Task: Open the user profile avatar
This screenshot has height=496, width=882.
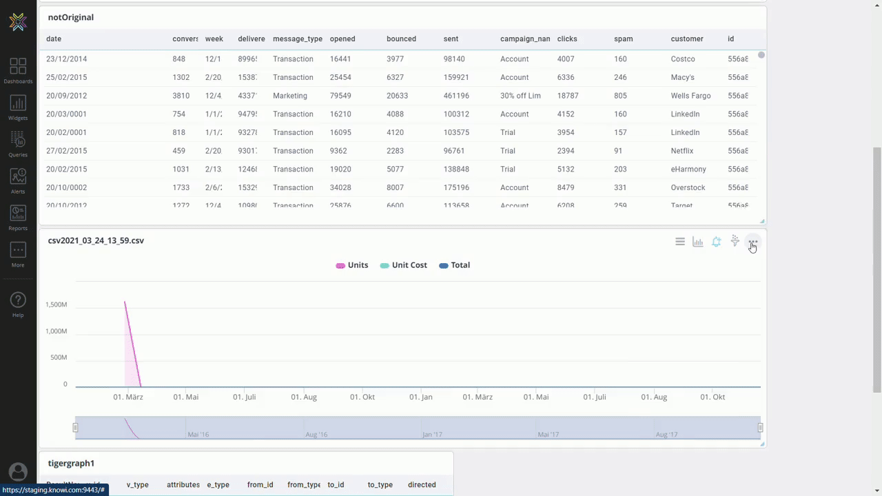Action: 18,473
